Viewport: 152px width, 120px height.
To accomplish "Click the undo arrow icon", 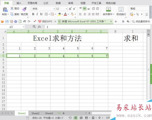I will (x=25, y=22).
